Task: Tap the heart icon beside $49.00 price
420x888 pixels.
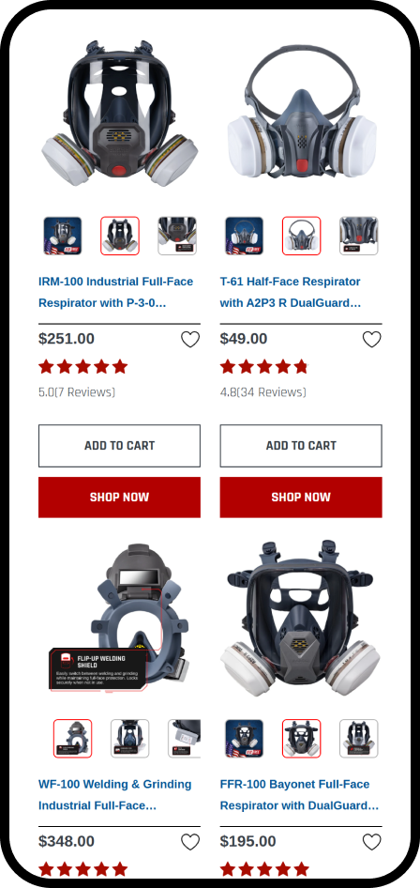Action: 371,339
